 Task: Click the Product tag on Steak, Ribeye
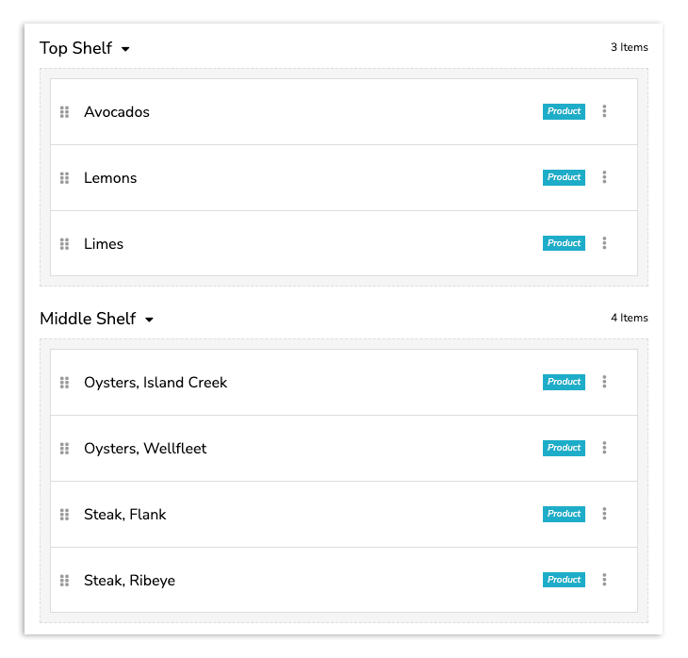point(564,580)
